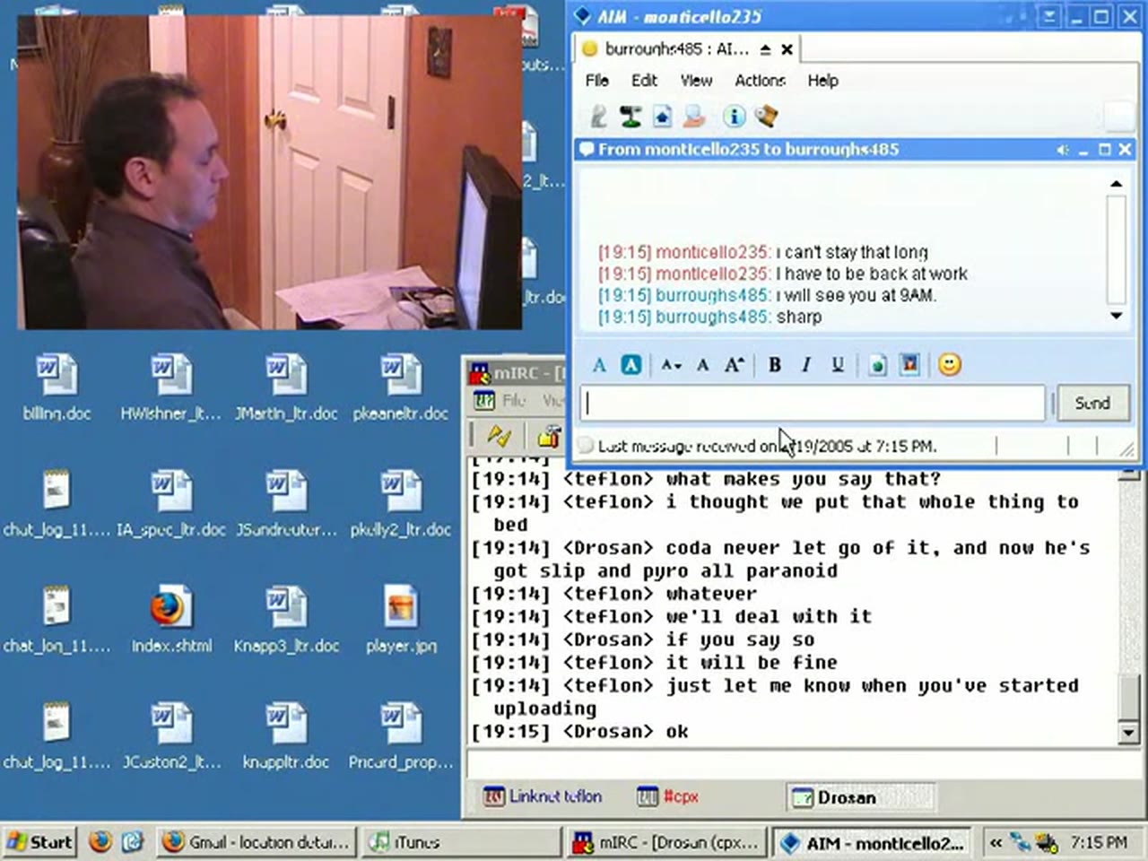Open the smiley emoticon picker
The width and height of the screenshot is (1148, 861).
(950, 364)
